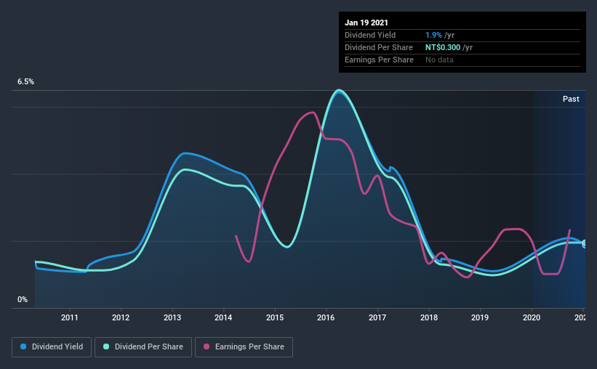Image resolution: width=597 pixels, height=369 pixels.
Task: Click the 1.9% dividend yield value
Action: (433, 35)
